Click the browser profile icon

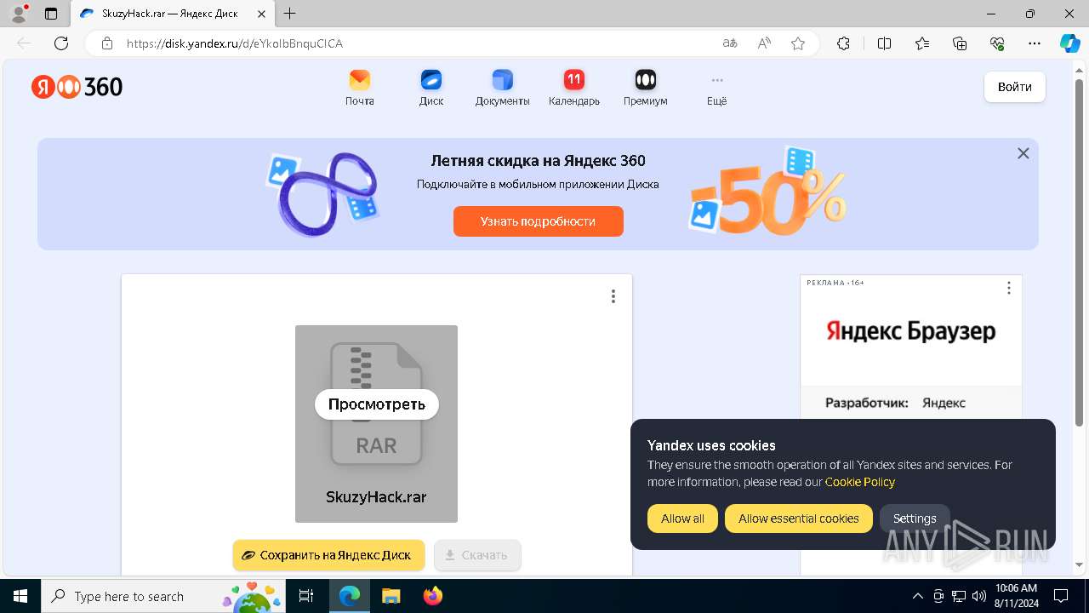(x=19, y=14)
